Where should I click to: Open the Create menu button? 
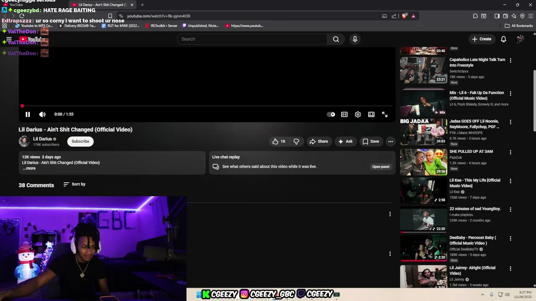pyautogui.click(x=482, y=39)
